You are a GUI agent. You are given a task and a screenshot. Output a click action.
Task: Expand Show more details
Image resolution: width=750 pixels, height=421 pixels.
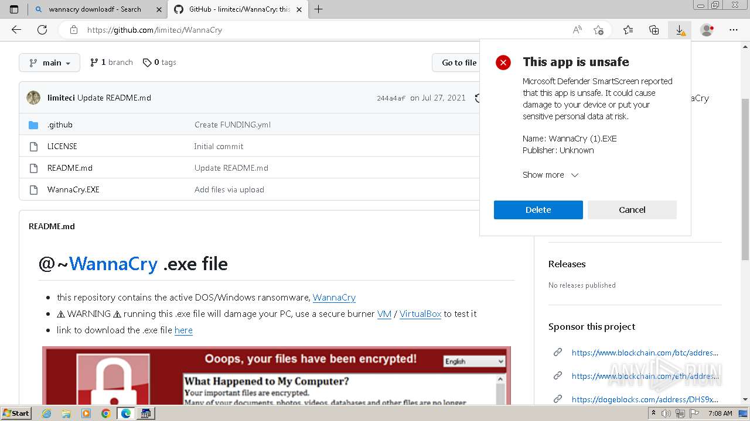[x=550, y=175]
